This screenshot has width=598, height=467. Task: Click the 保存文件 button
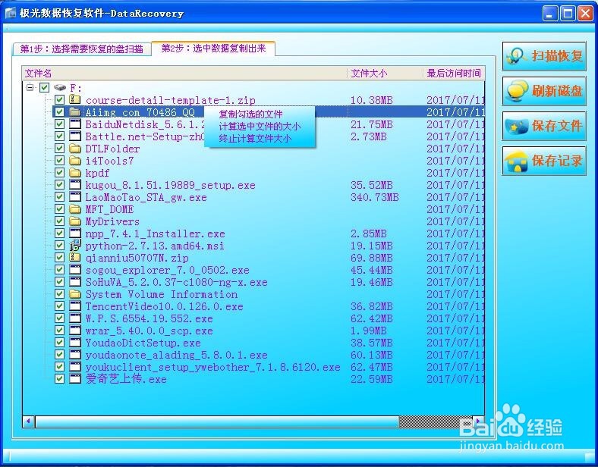[x=544, y=126]
